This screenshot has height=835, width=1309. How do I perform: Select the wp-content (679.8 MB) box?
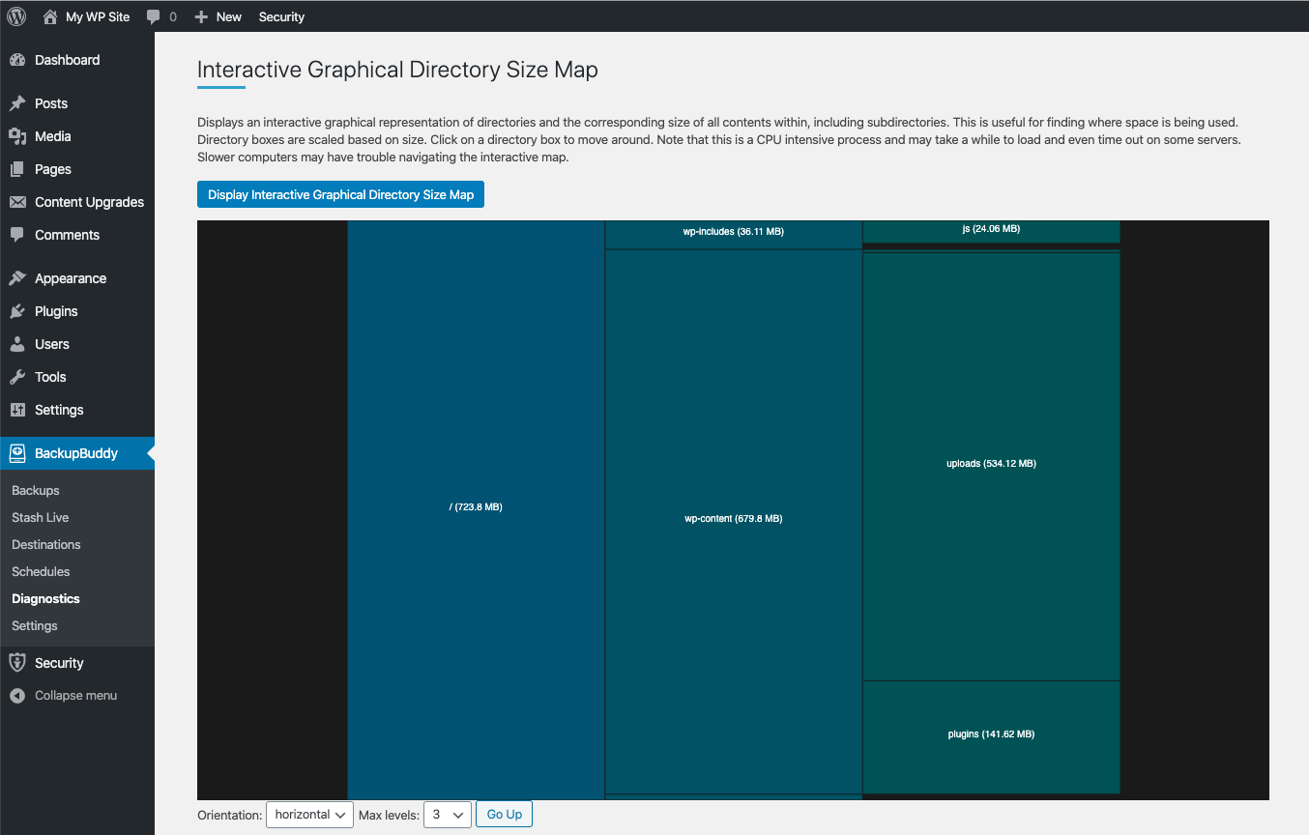coord(733,522)
